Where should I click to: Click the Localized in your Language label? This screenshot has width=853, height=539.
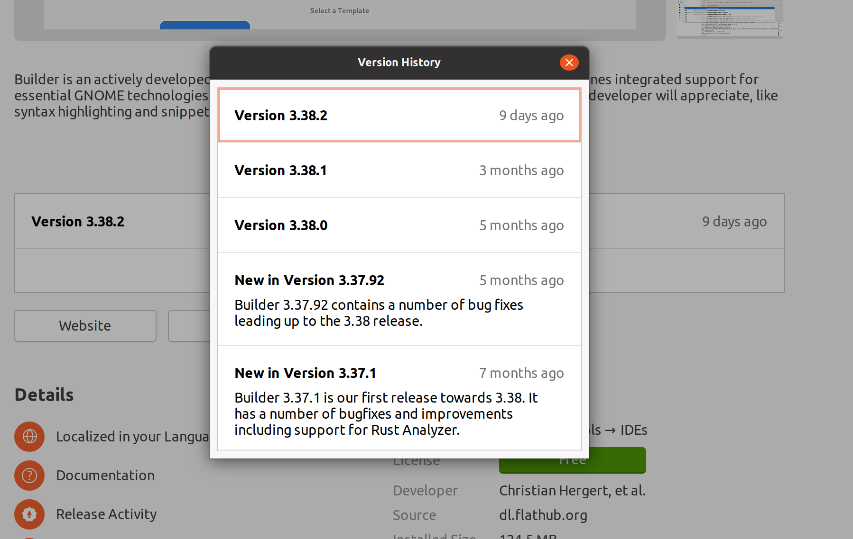pos(133,436)
